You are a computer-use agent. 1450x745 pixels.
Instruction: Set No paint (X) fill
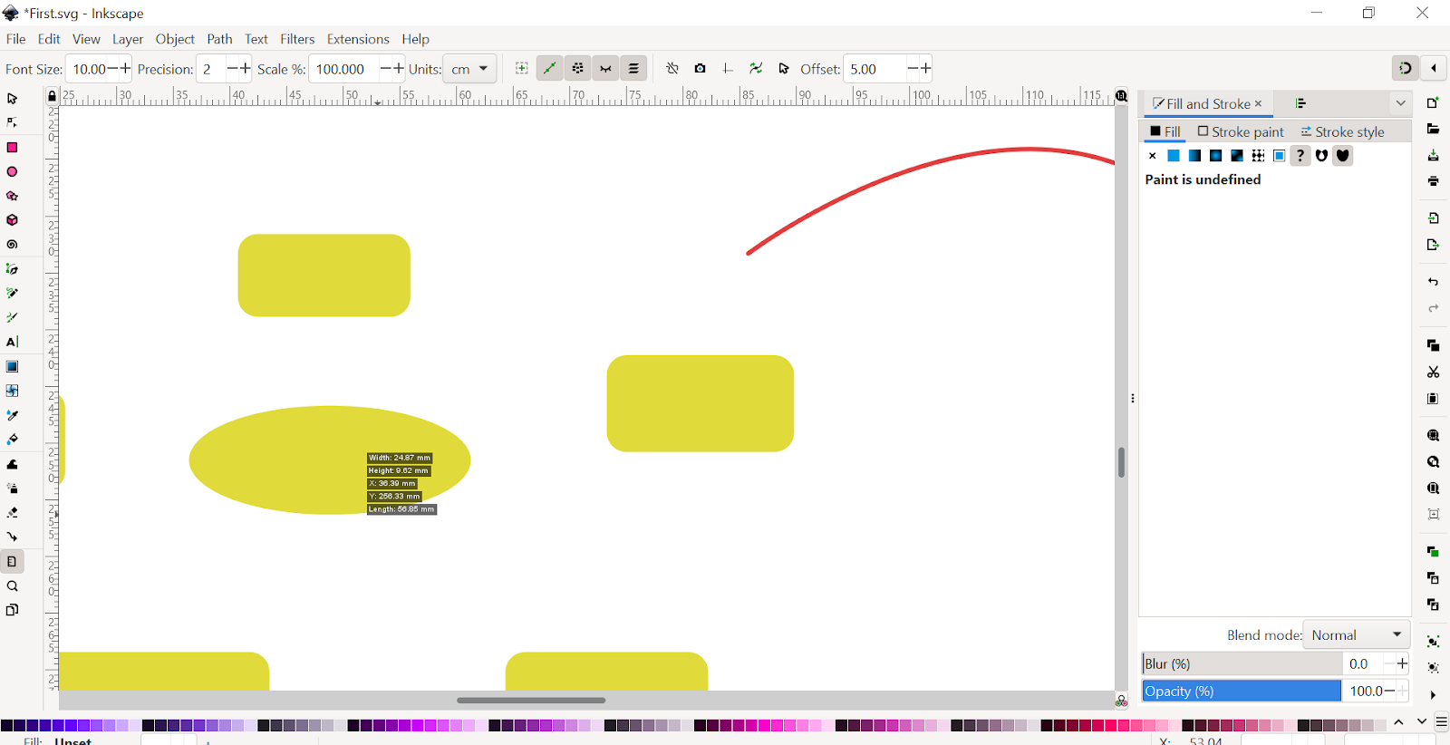coord(1152,156)
